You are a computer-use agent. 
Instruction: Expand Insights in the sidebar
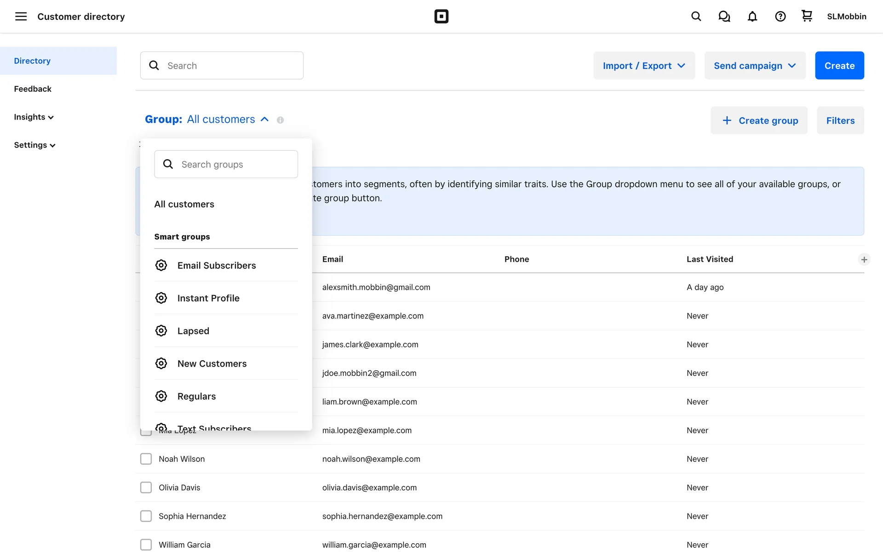coord(34,117)
